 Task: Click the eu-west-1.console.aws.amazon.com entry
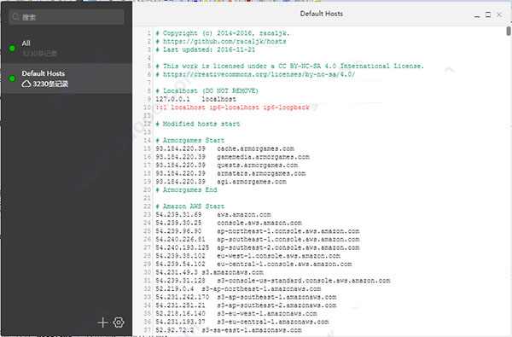[247, 256]
